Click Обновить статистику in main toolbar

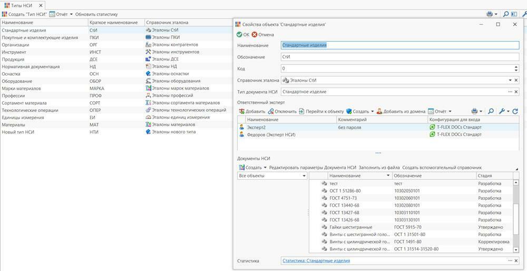pyautogui.click(x=96, y=14)
